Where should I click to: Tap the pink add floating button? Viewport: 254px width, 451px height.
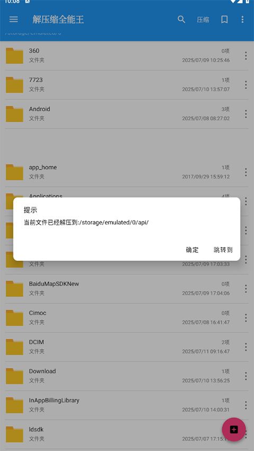(x=233, y=429)
